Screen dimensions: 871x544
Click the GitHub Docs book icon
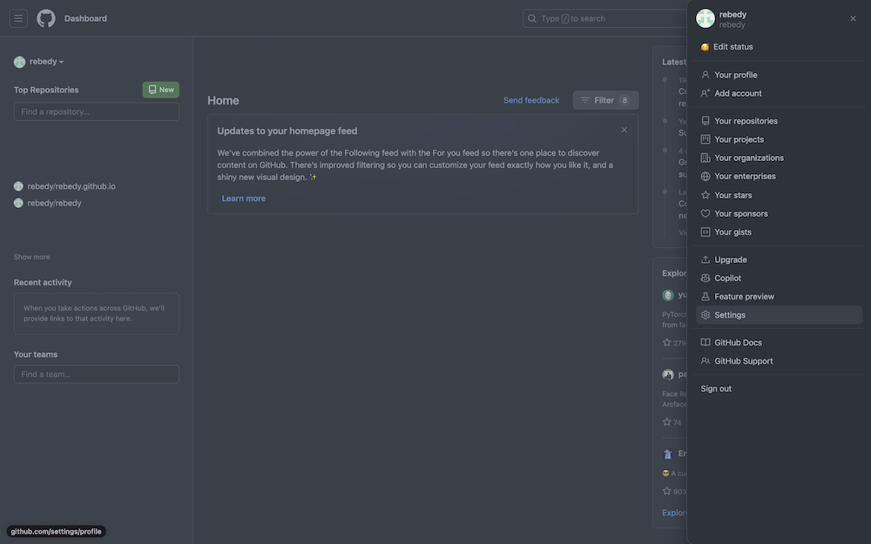click(x=706, y=342)
